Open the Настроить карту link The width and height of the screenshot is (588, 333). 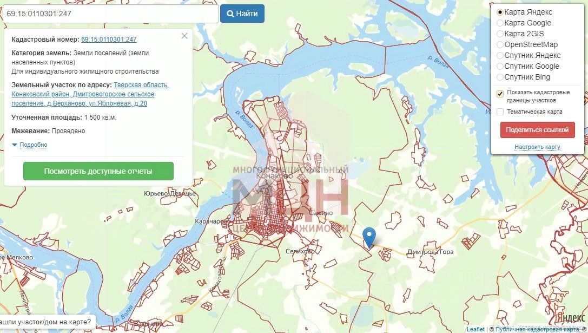pos(537,147)
